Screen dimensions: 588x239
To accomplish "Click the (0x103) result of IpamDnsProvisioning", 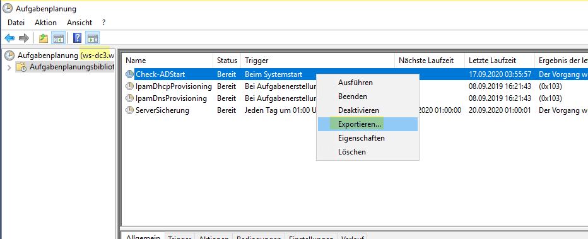I will pos(550,98).
